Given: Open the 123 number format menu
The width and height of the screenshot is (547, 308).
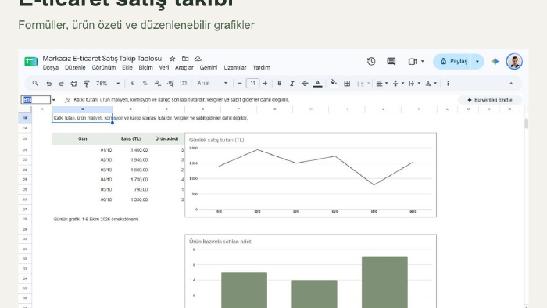Looking at the screenshot, I should [183, 84].
